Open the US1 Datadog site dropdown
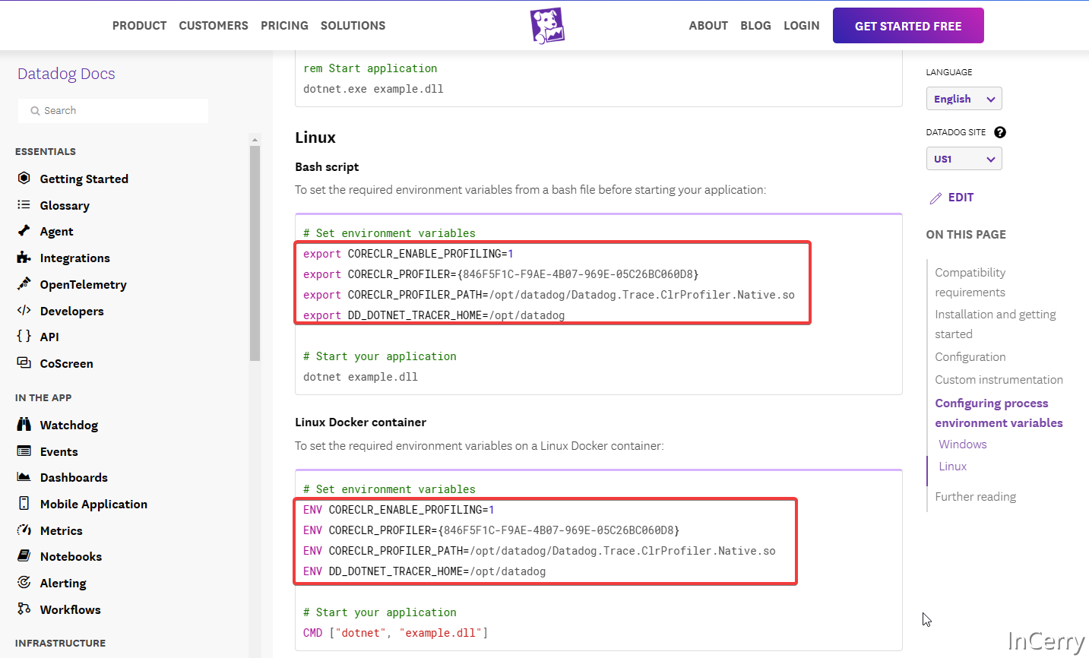 964,159
